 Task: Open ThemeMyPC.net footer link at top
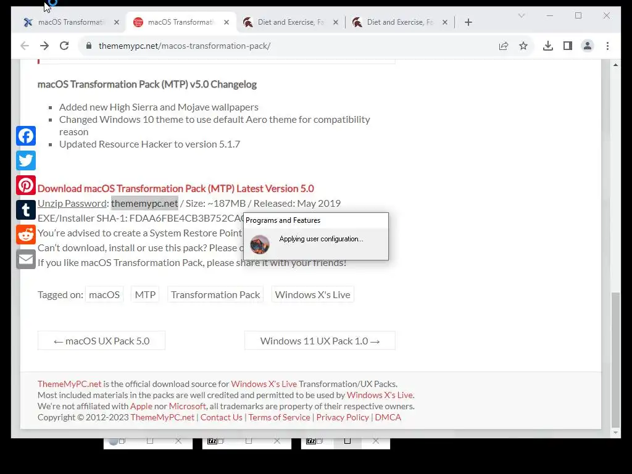[69, 384]
